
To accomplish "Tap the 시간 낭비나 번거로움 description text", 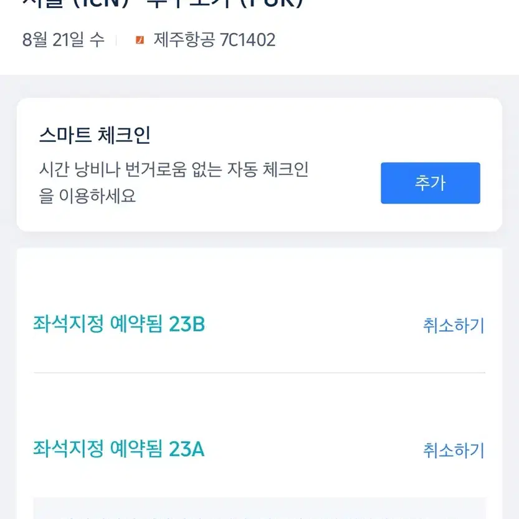I will [x=174, y=169].
